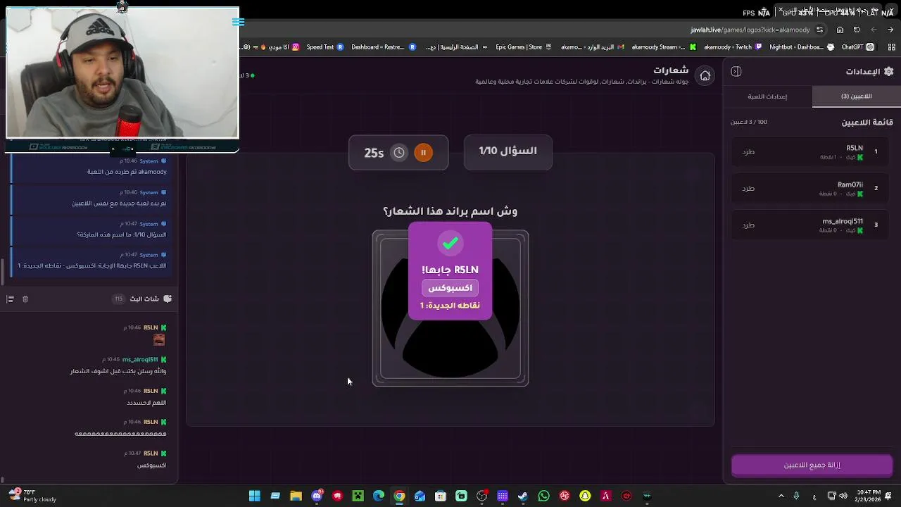
Task: Open the weather widget showing 78°F
Action: coord(32,496)
